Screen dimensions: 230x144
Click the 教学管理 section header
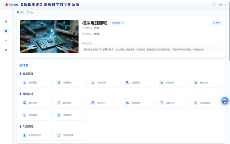point(28,74)
